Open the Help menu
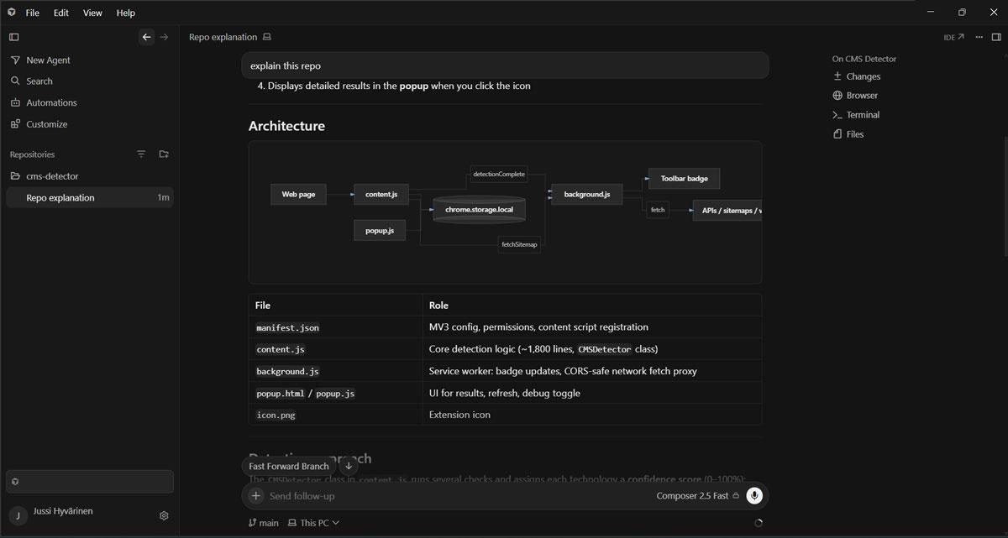The image size is (1008, 538). [x=126, y=13]
